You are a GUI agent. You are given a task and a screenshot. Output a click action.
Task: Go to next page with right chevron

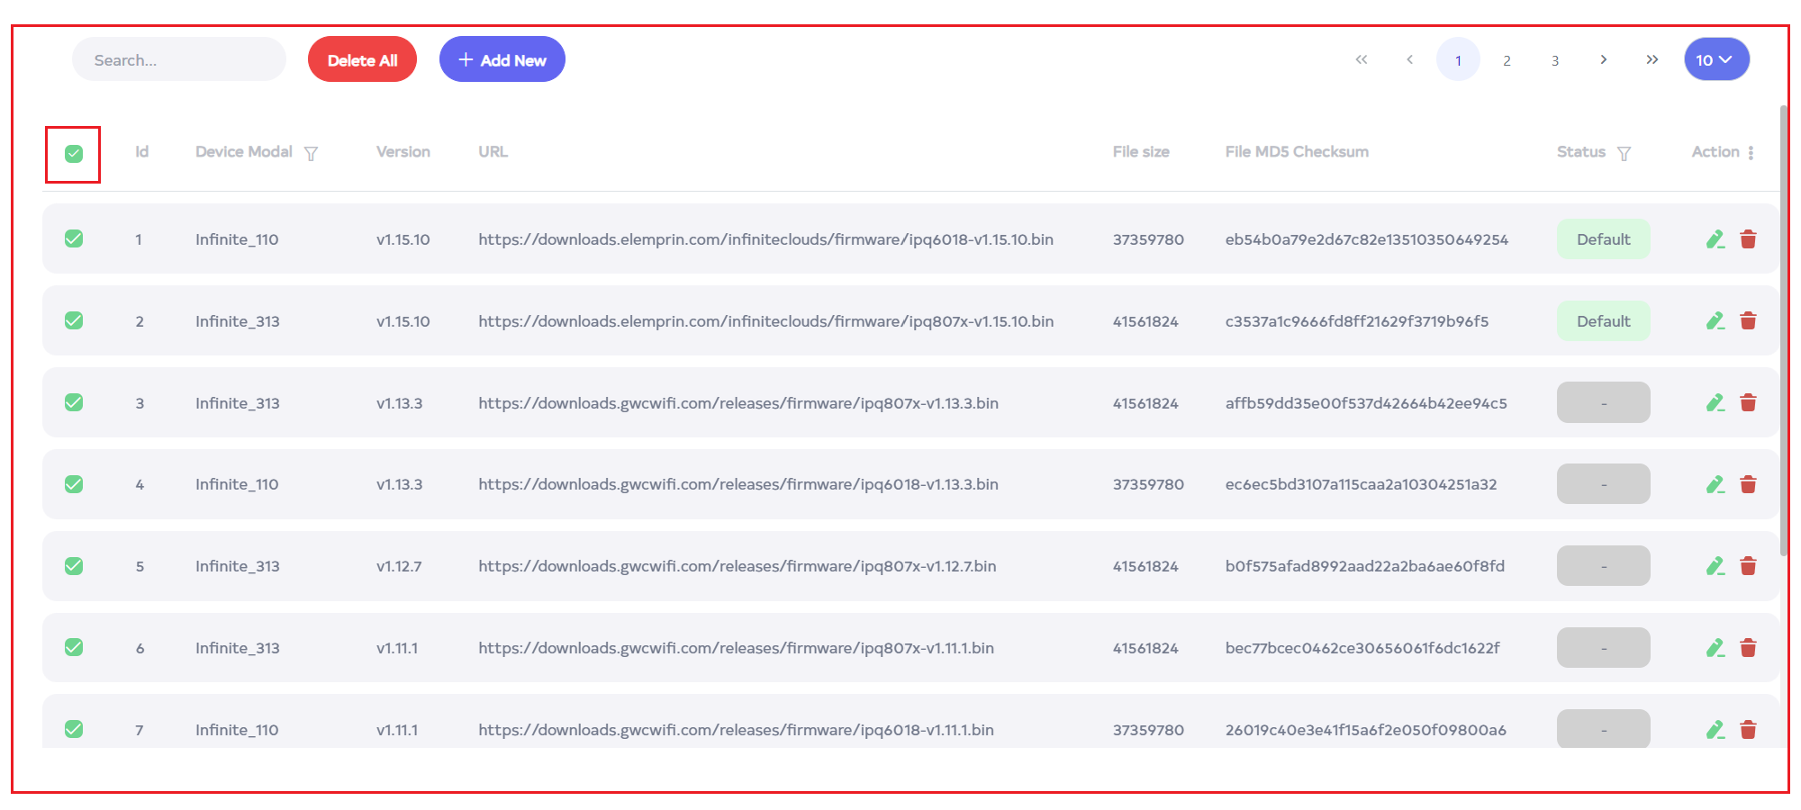pos(1603,59)
